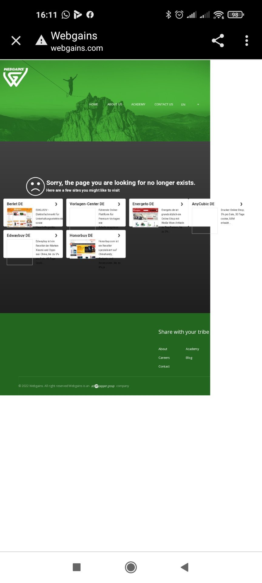
Task: Expand the AnyCubic DE card arrow
Action: click(x=241, y=204)
